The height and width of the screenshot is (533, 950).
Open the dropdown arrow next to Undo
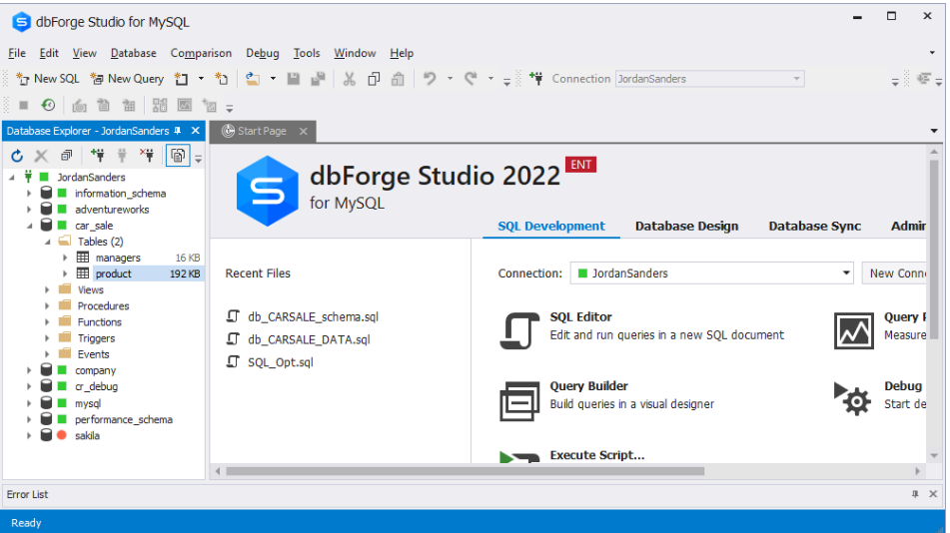[x=450, y=79]
